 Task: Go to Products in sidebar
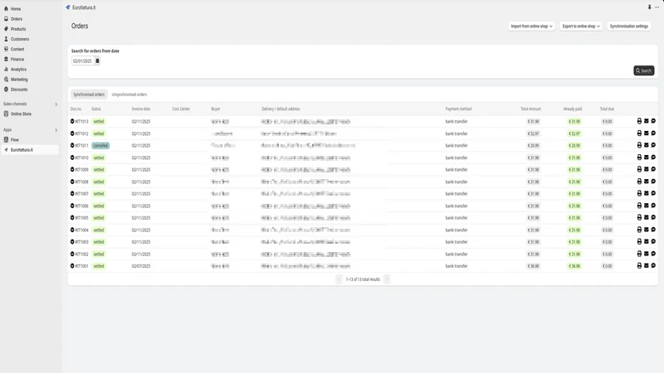point(18,29)
